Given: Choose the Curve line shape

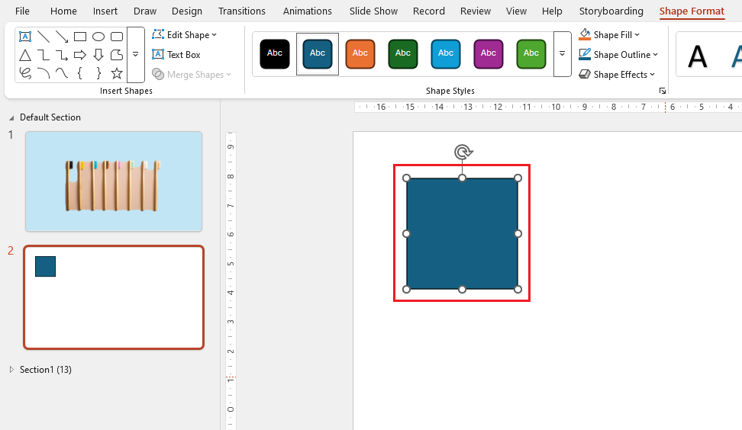Looking at the screenshot, I should pyautogui.click(x=62, y=73).
